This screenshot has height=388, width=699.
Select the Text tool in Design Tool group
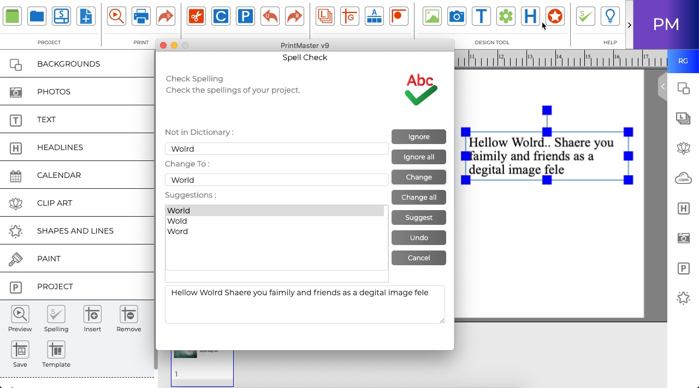point(481,16)
